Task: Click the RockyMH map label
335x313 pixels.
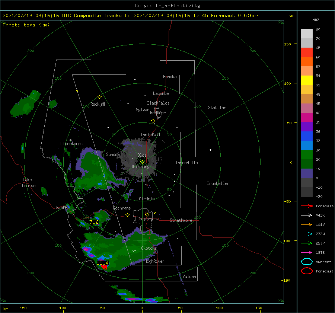Action: click(98, 104)
